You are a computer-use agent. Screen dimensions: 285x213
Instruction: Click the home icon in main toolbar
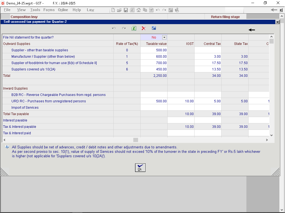point(138,10)
